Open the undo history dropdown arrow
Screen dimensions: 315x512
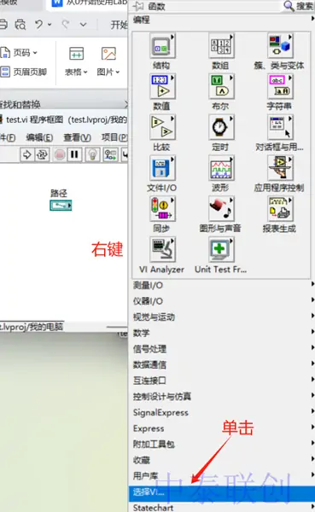50,25
